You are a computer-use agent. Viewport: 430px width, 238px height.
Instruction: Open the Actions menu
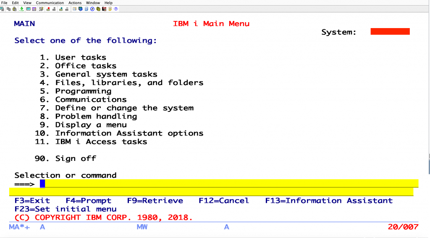[75, 3]
